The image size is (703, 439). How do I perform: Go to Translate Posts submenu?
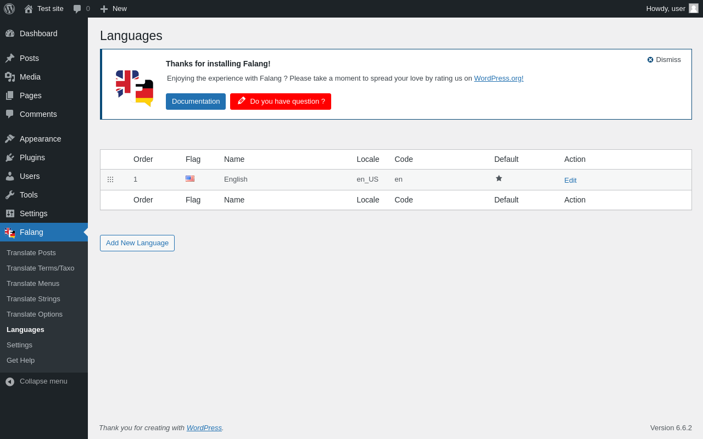point(31,253)
